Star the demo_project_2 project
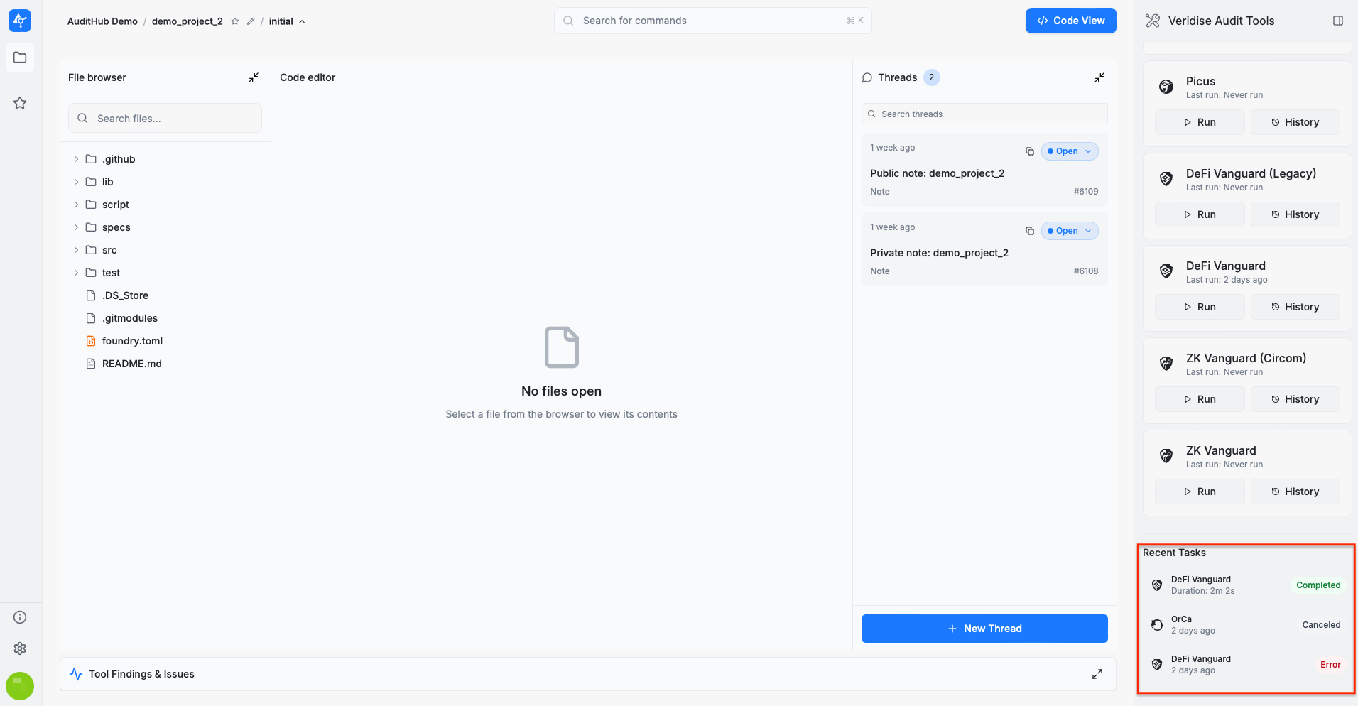Viewport: 1358px width, 706px height. tap(235, 21)
